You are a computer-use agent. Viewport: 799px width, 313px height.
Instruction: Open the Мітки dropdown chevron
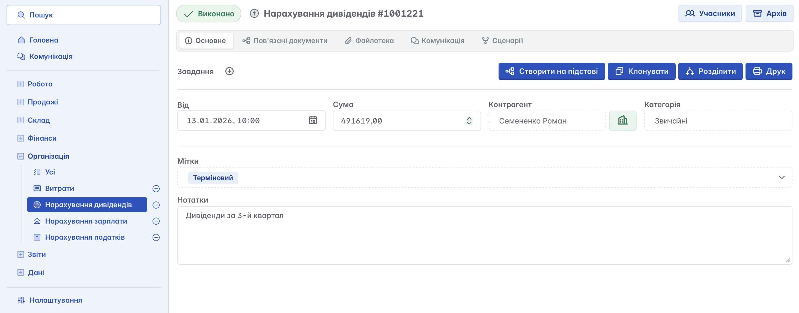(x=781, y=177)
